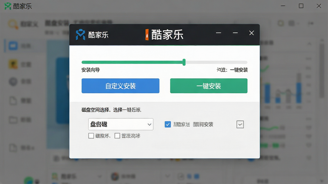Select the blue monitor icon in the background sidebar
The width and height of the screenshot is (328, 184).
pos(13,46)
